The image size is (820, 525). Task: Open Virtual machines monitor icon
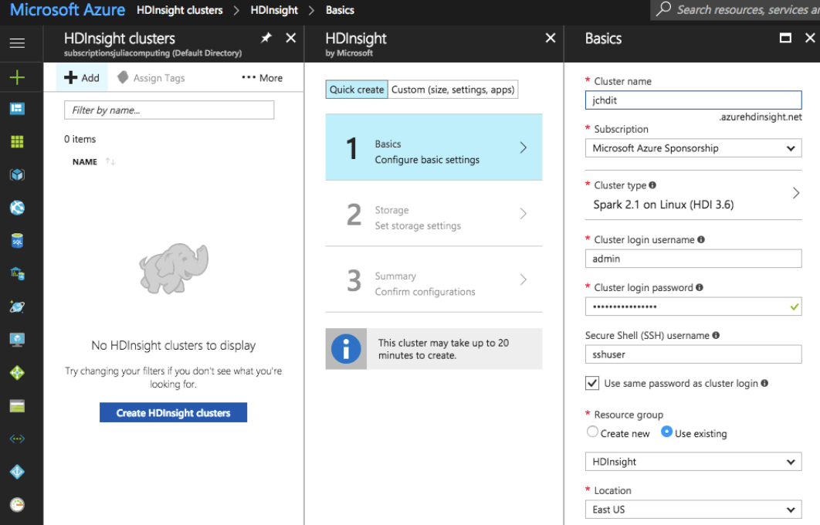(17, 340)
